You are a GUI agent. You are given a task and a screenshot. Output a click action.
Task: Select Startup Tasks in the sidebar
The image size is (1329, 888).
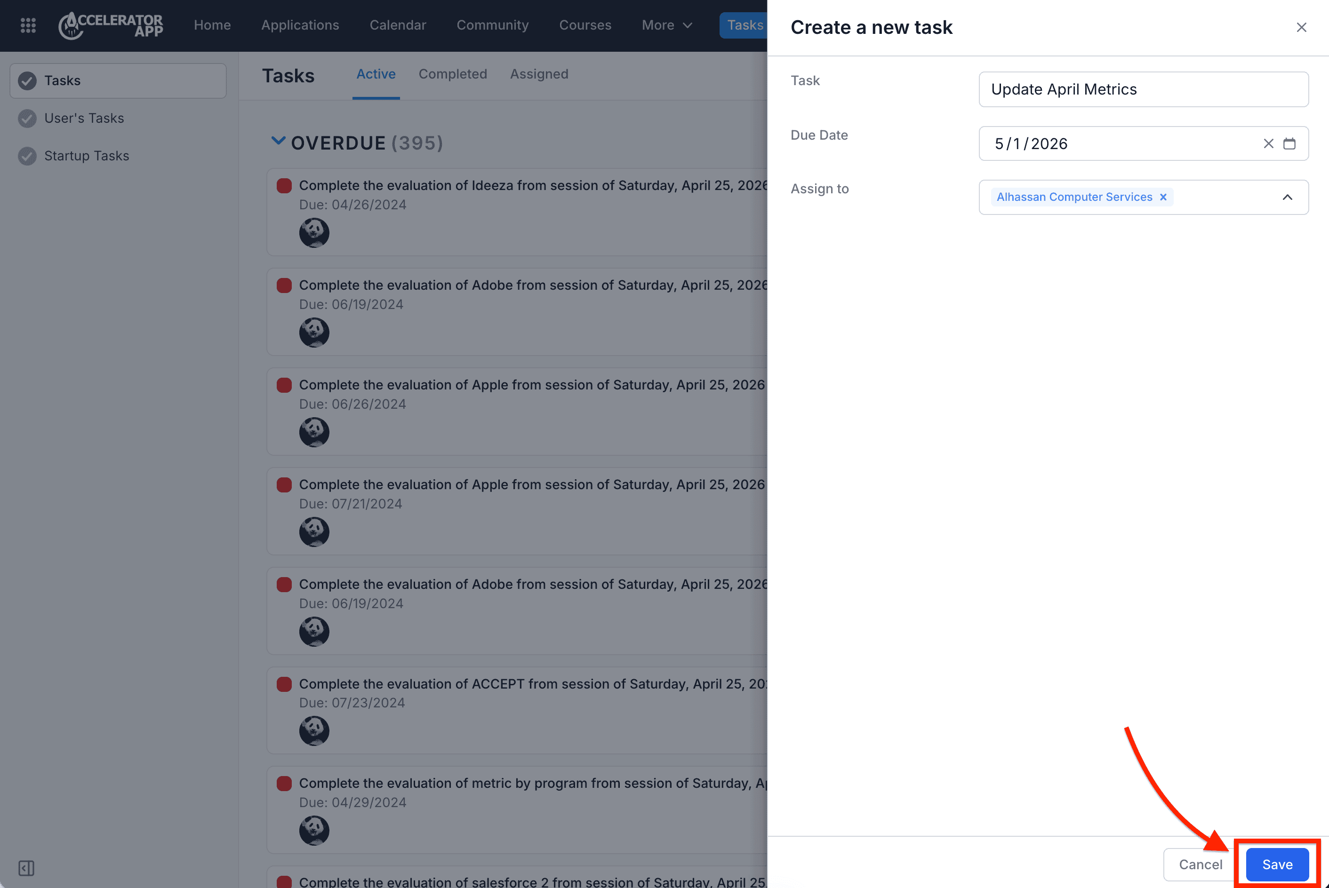(x=87, y=156)
